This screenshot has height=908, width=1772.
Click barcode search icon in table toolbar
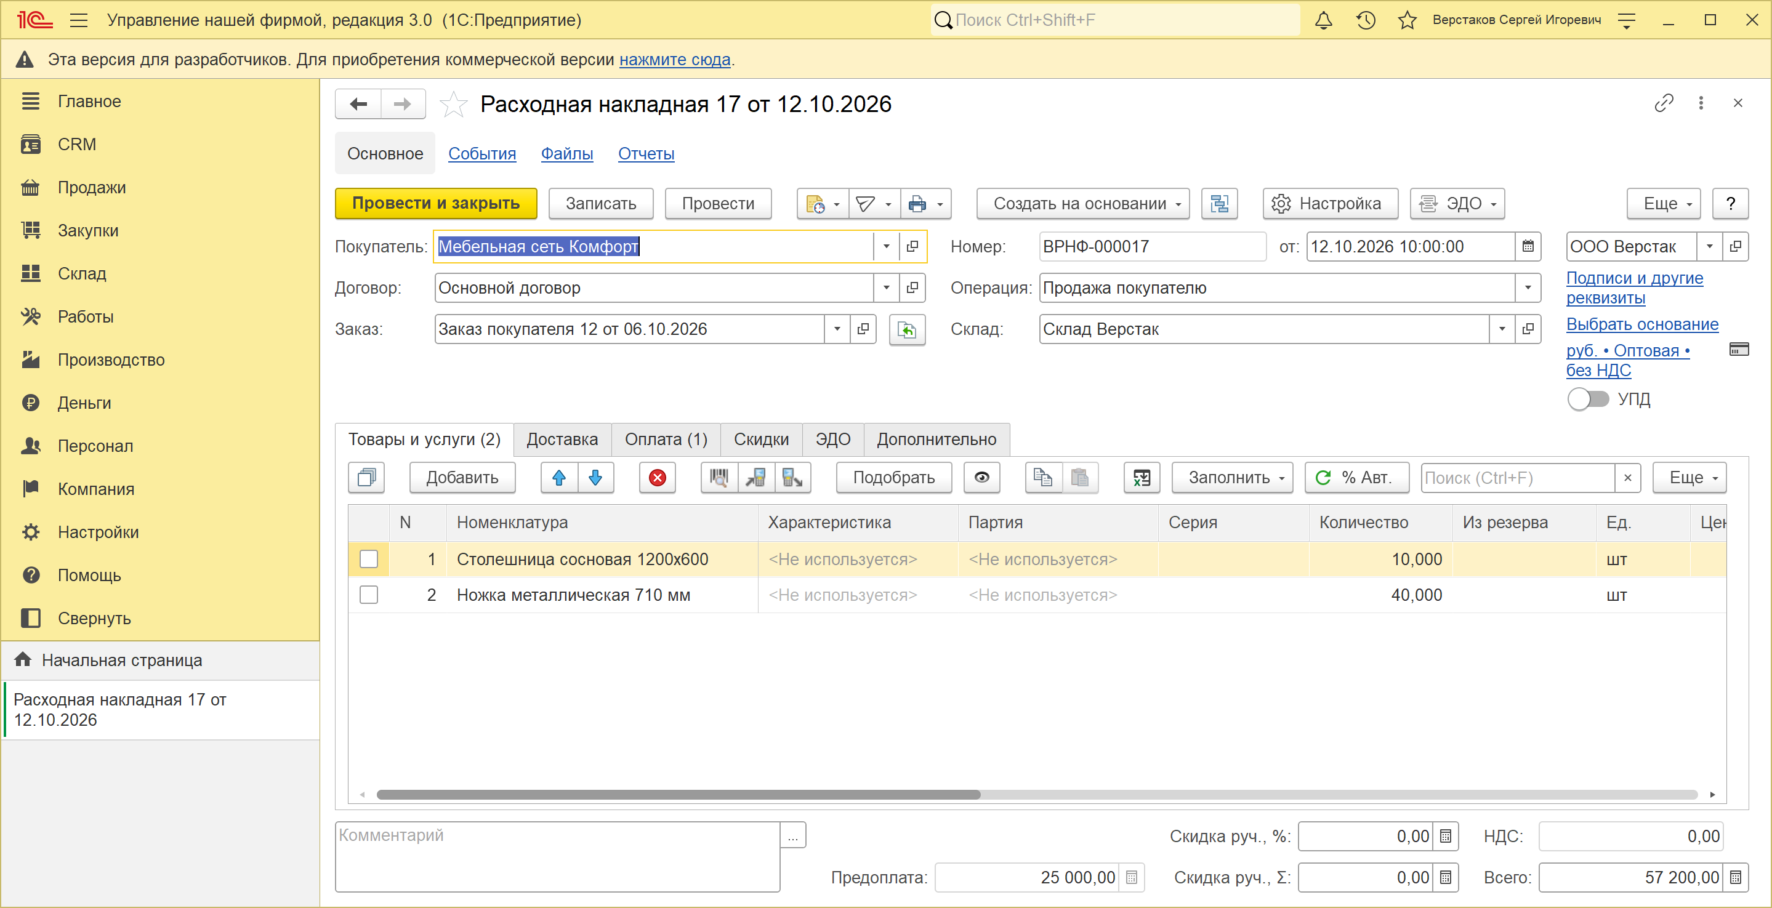[719, 477]
